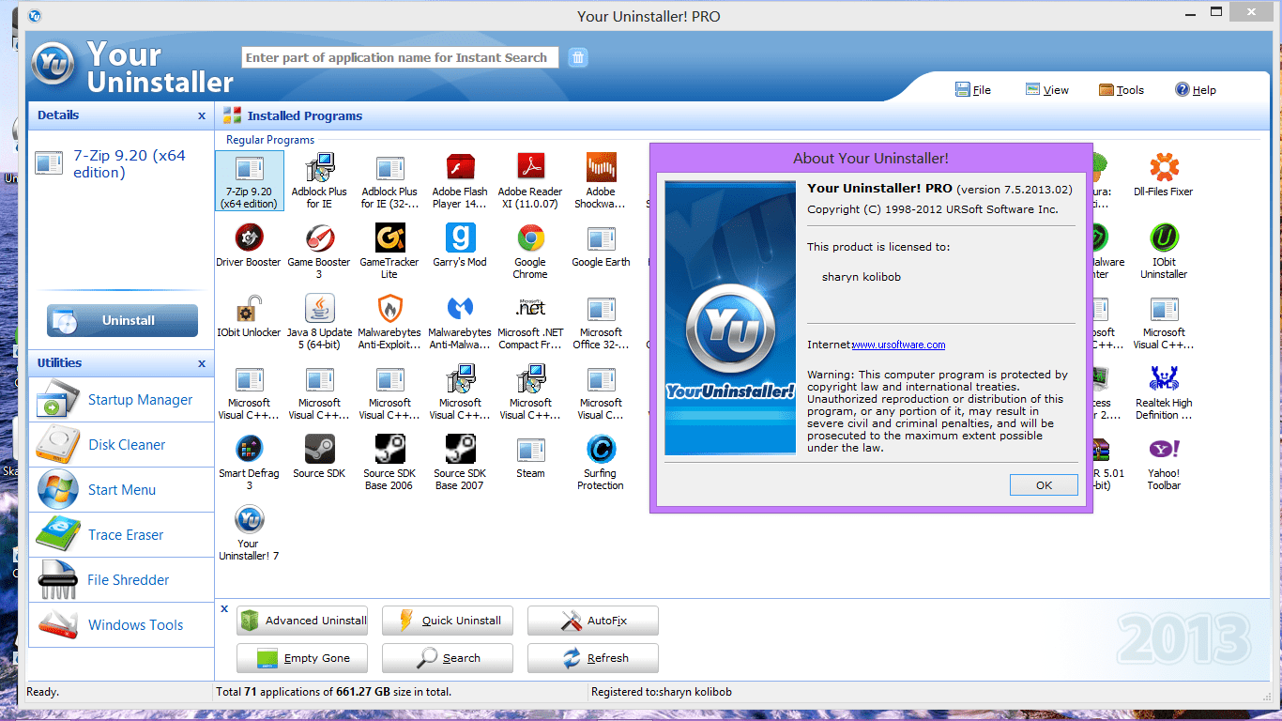The height and width of the screenshot is (721, 1282).
Task: Collapse the Details panel
Action: (x=202, y=116)
